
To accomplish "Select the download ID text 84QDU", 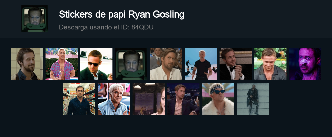I will [x=142, y=27].
